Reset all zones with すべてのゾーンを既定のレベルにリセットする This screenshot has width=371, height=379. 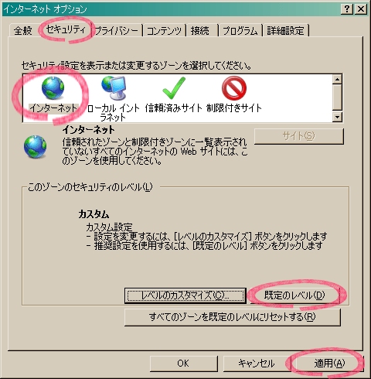coord(233,317)
